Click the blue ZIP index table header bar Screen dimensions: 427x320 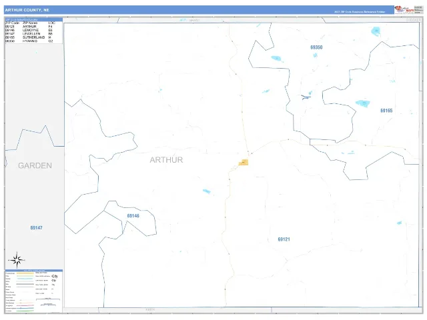[x=34, y=19]
